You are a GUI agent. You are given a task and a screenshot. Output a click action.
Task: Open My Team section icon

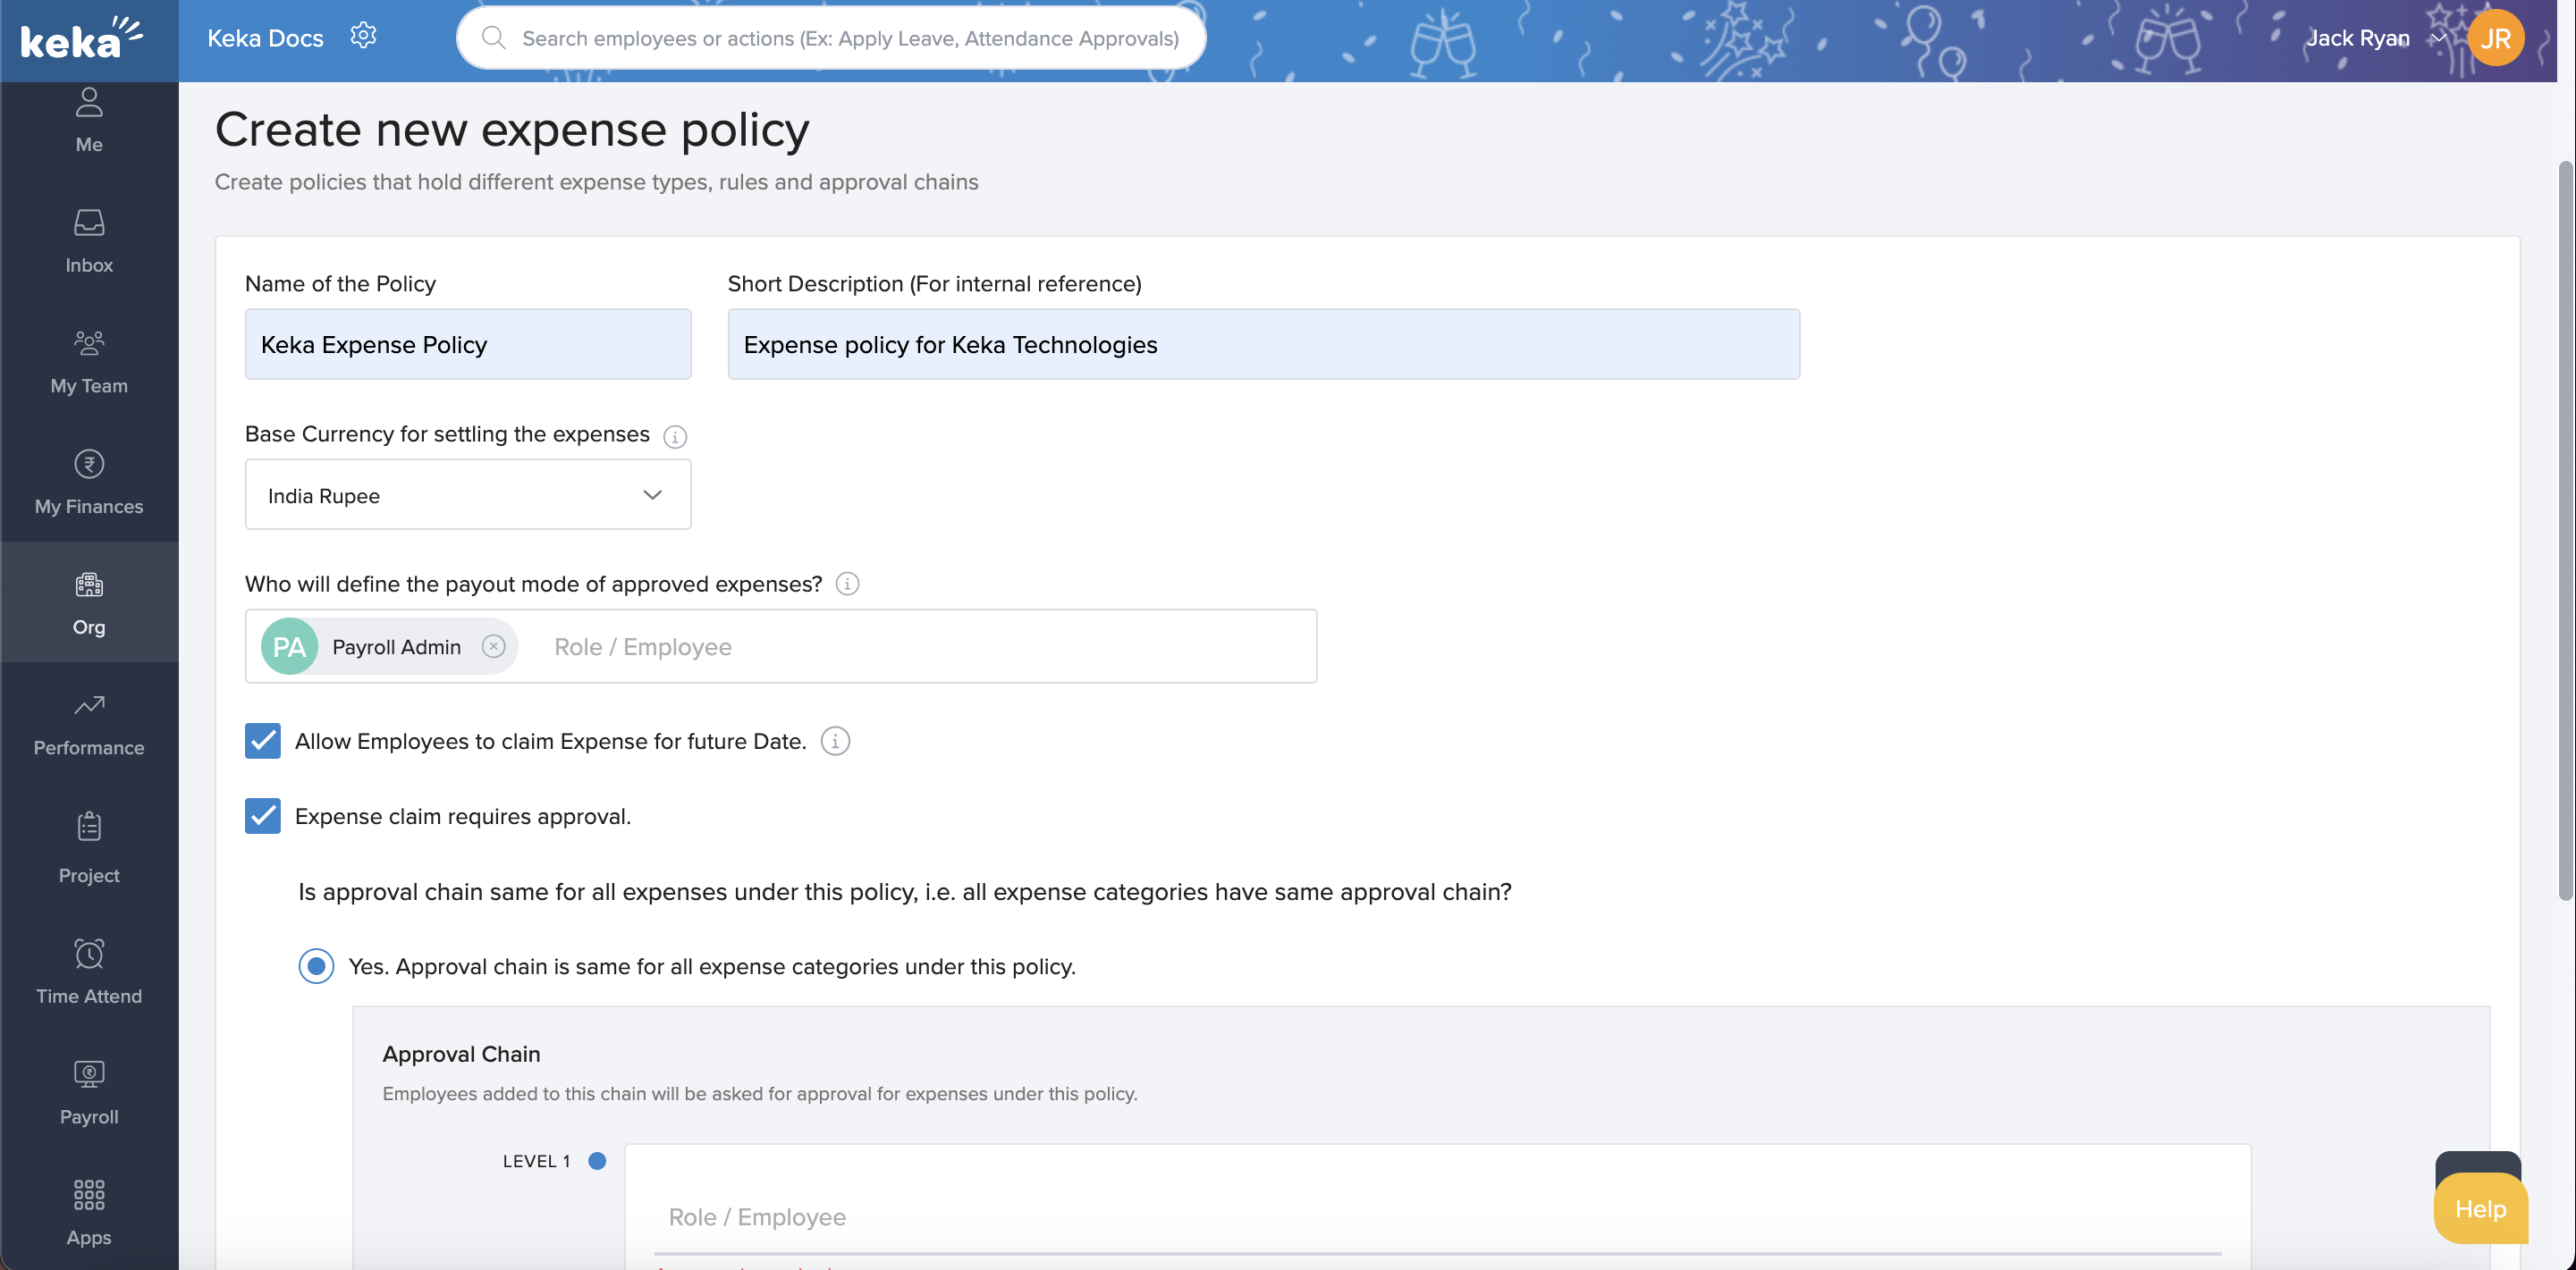tap(89, 342)
